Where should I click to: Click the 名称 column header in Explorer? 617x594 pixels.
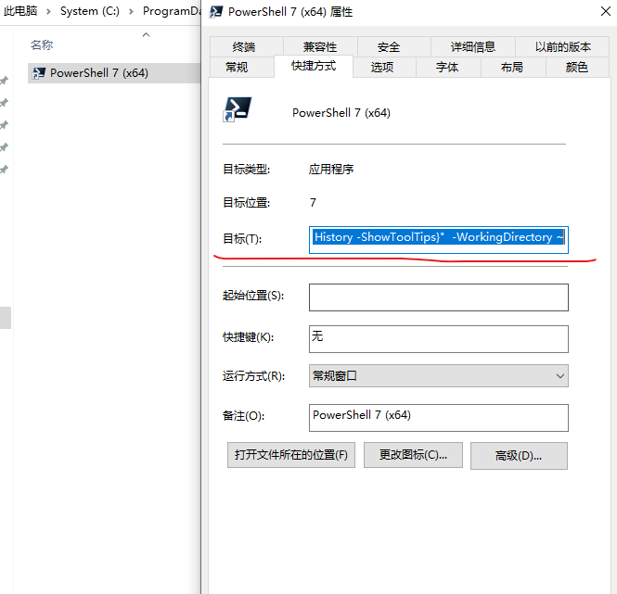pyautogui.click(x=42, y=44)
